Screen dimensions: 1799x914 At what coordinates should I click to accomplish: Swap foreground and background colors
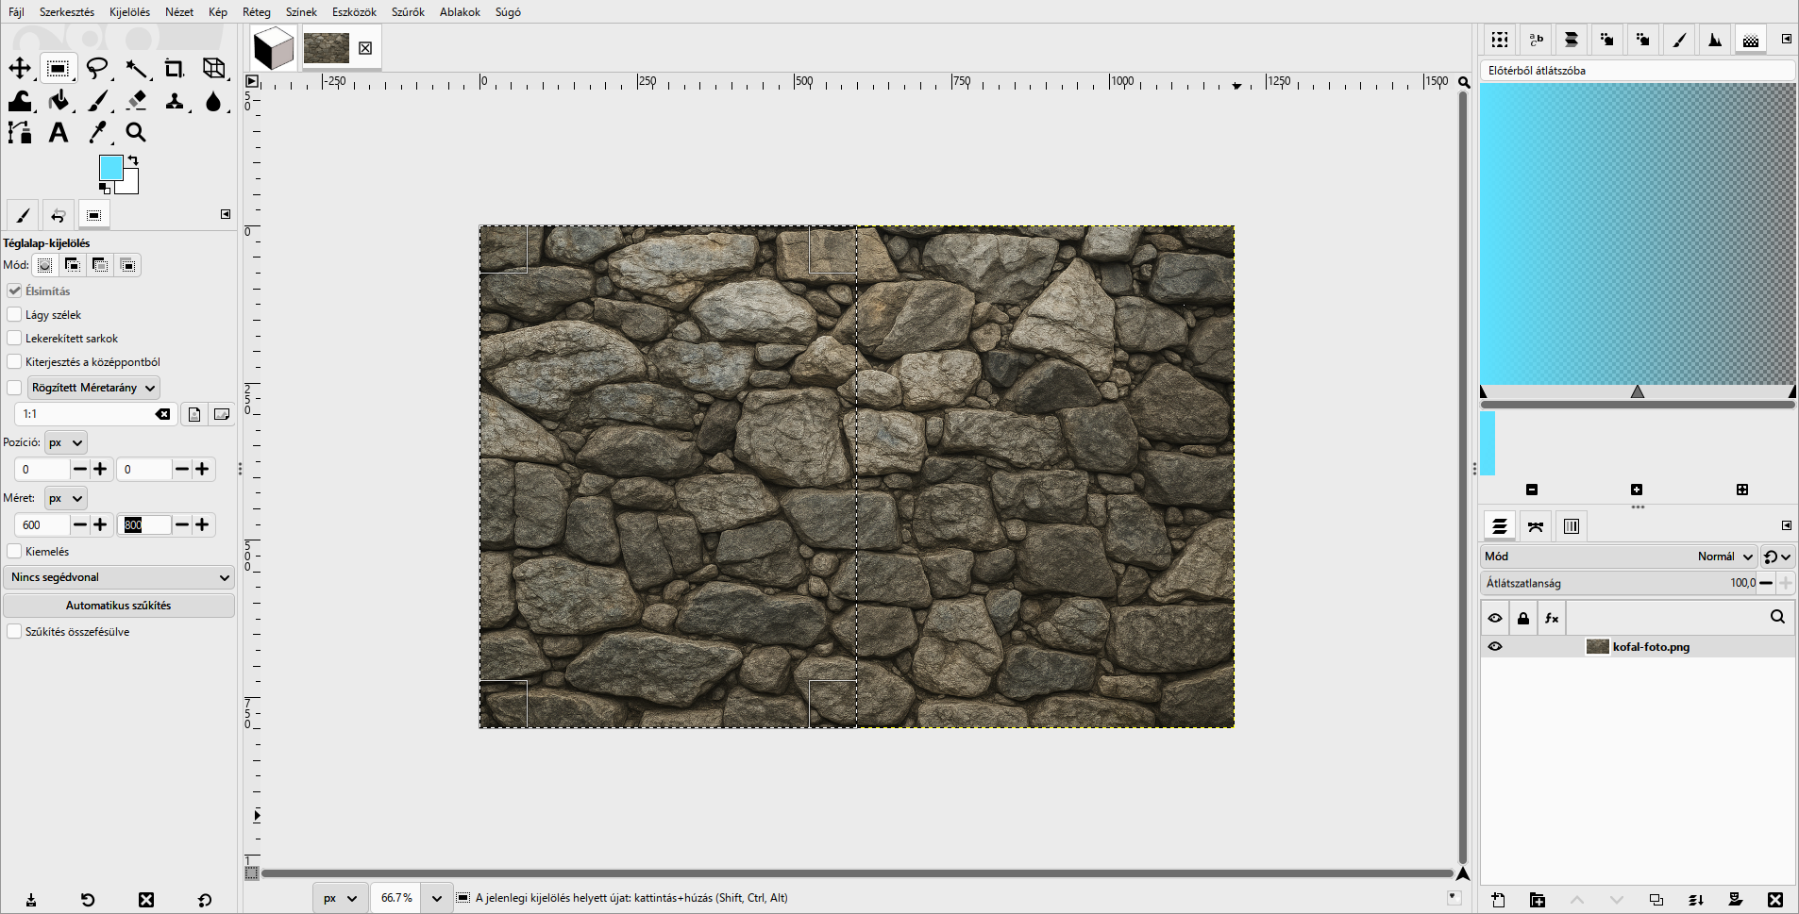(133, 160)
